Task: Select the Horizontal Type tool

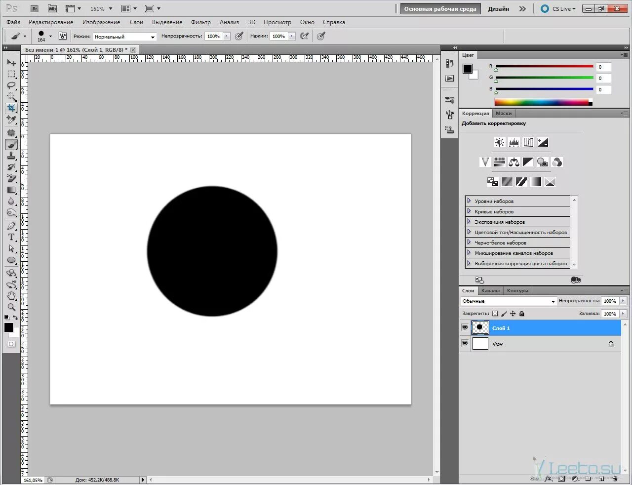Action: 11,238
